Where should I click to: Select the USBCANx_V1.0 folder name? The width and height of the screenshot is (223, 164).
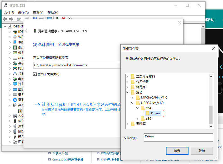(152, 103)
